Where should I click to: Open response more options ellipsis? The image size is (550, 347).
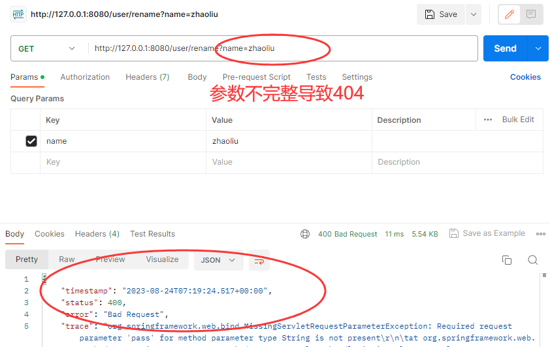[x=541, y=234]
